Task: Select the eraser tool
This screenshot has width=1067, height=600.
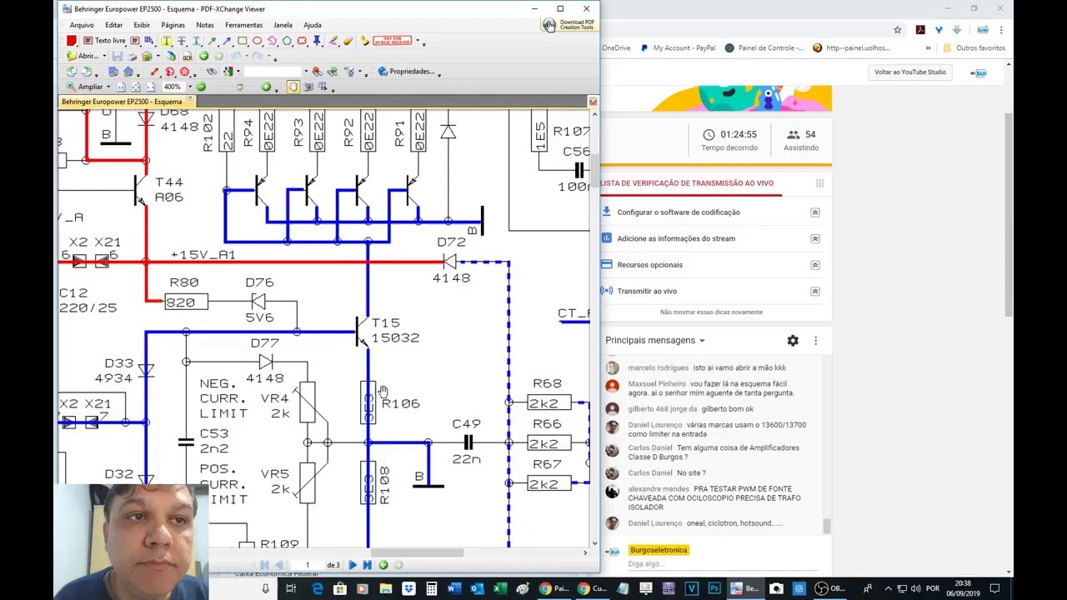Action: click(348, 41)
